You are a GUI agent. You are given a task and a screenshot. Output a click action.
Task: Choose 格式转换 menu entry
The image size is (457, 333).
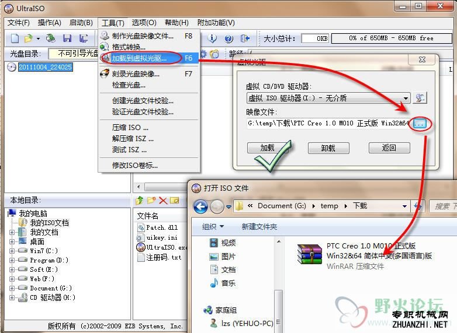(148, 47)
